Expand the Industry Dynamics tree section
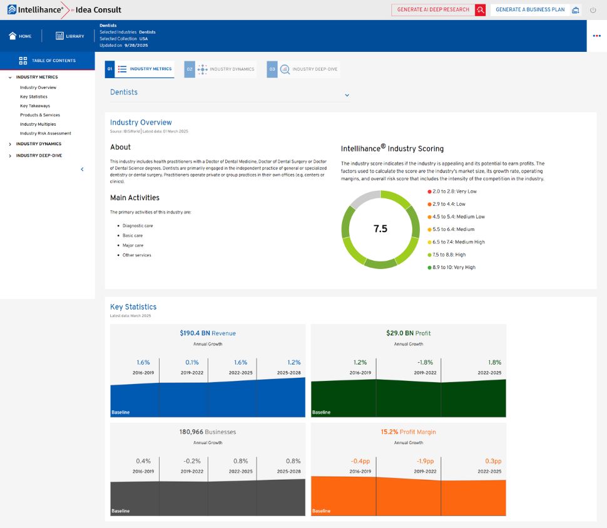 coord(9,144)
